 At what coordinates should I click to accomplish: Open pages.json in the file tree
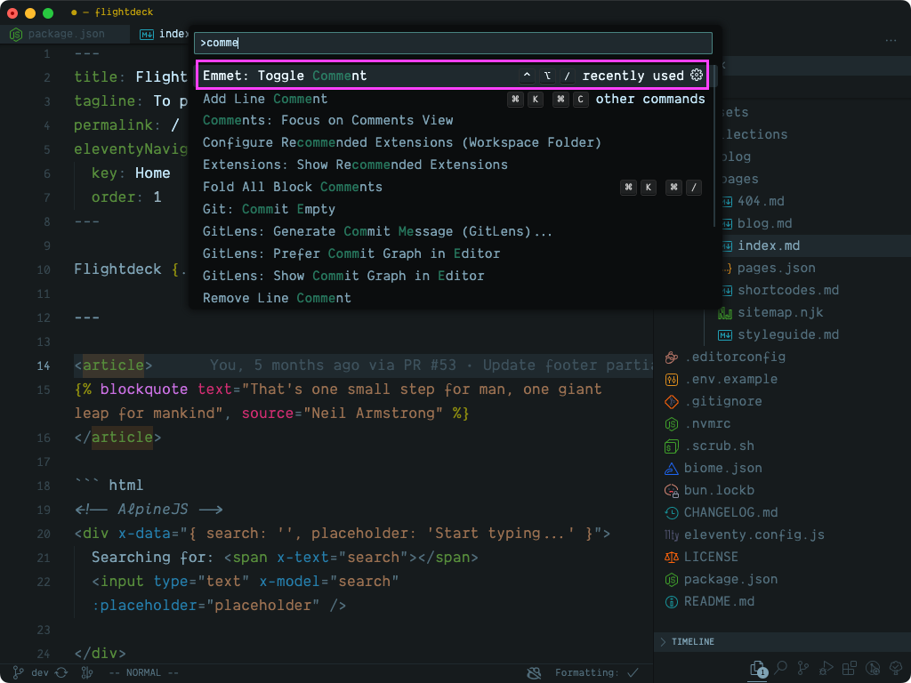[776, 269]
